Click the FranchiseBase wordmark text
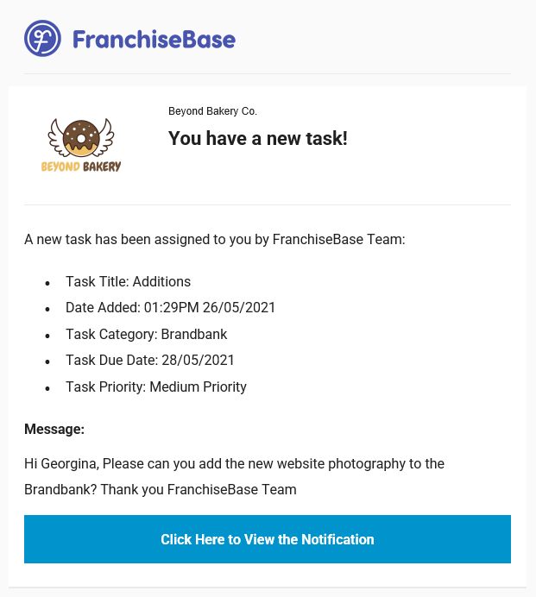The height and width of the screenshot is (597, 536). 154,40
